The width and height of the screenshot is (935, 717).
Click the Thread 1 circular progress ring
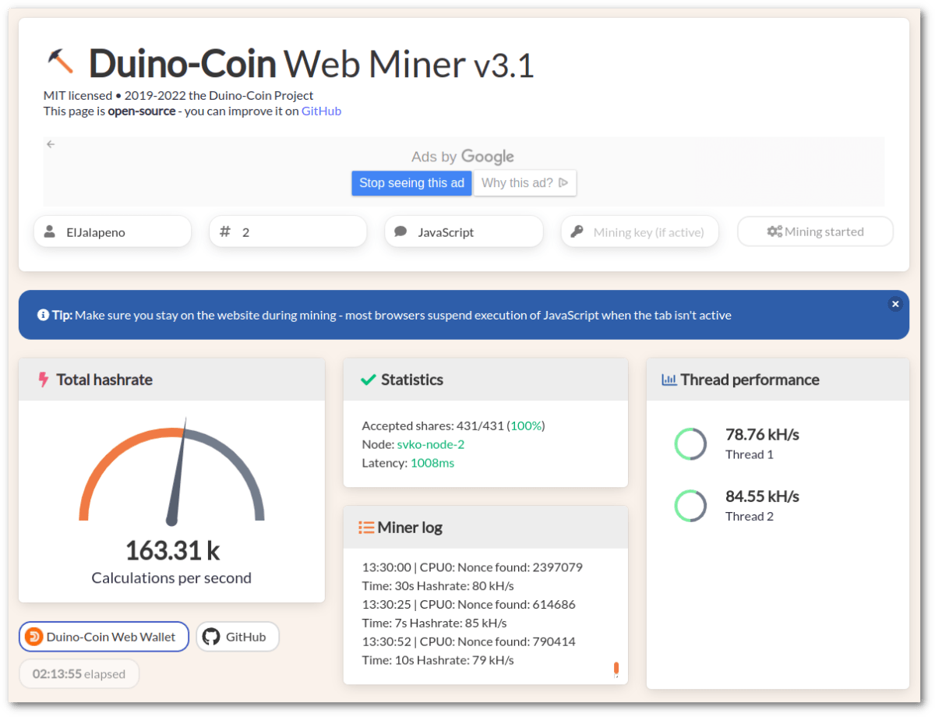click(x=690, y=443)
